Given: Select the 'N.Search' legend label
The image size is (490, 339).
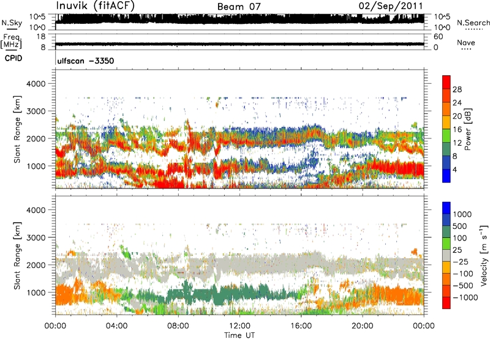Looking at the screenshot, I should tap(473, 23).
